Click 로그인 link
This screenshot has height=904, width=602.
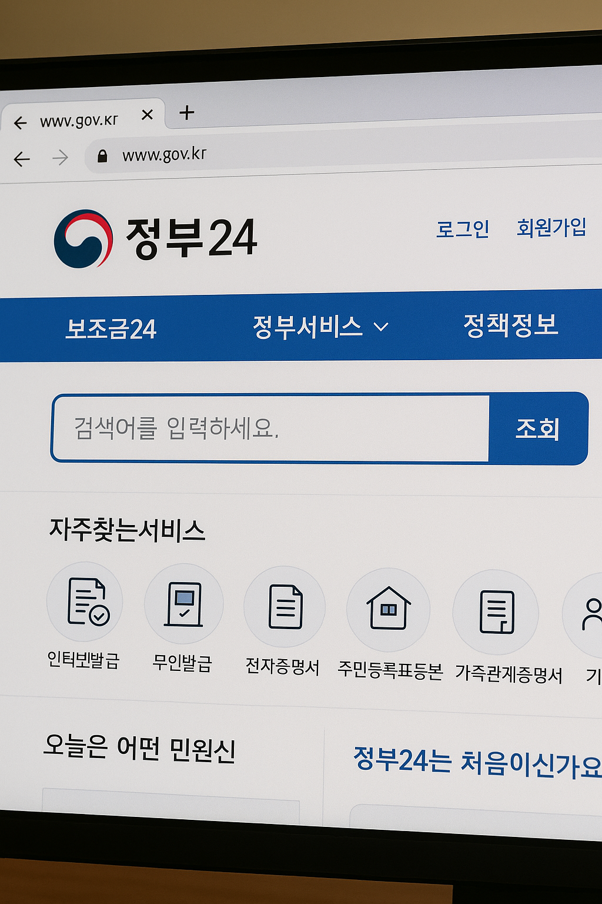click(x=463, y=228)
